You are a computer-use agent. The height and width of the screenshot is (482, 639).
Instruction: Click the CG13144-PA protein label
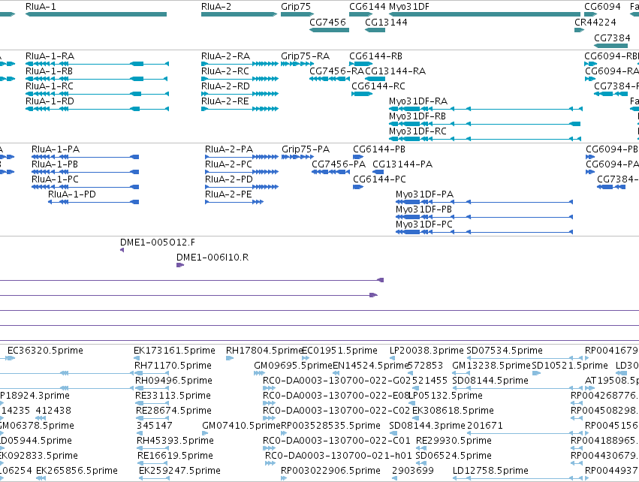(402, 164)
